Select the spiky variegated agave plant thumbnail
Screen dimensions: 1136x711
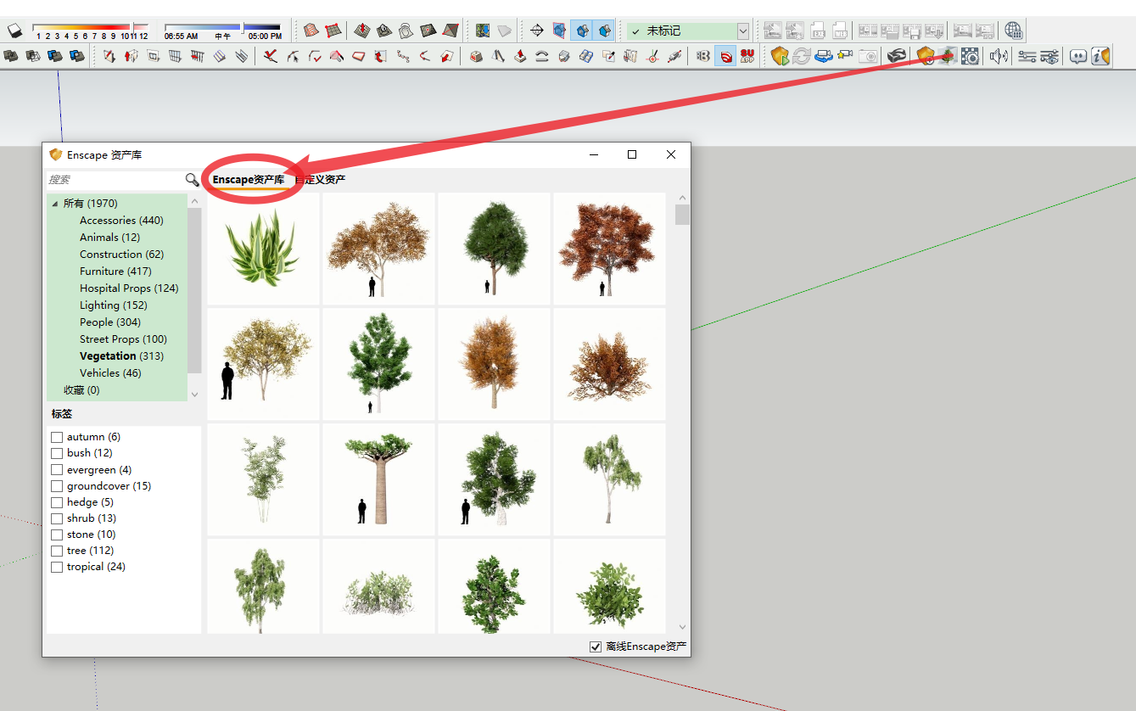pyautogui.click(x=263, y=249)
